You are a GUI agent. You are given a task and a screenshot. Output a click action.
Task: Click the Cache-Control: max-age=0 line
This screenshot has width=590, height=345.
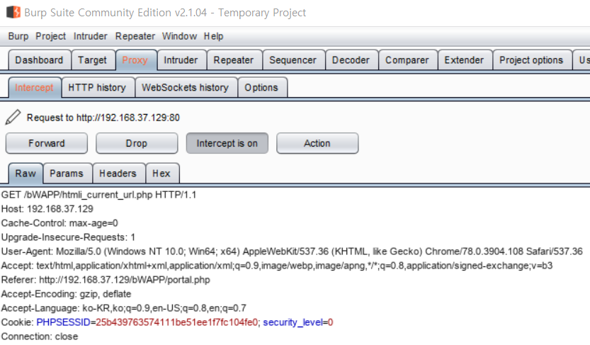point(59,223)
